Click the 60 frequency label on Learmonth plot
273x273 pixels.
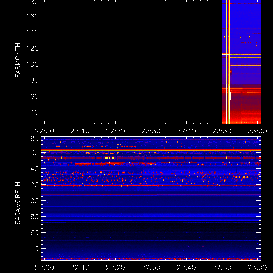tap(34, 96)
